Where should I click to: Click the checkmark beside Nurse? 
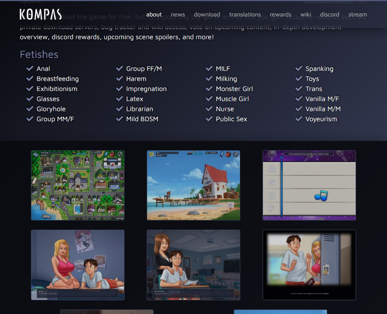209,109
